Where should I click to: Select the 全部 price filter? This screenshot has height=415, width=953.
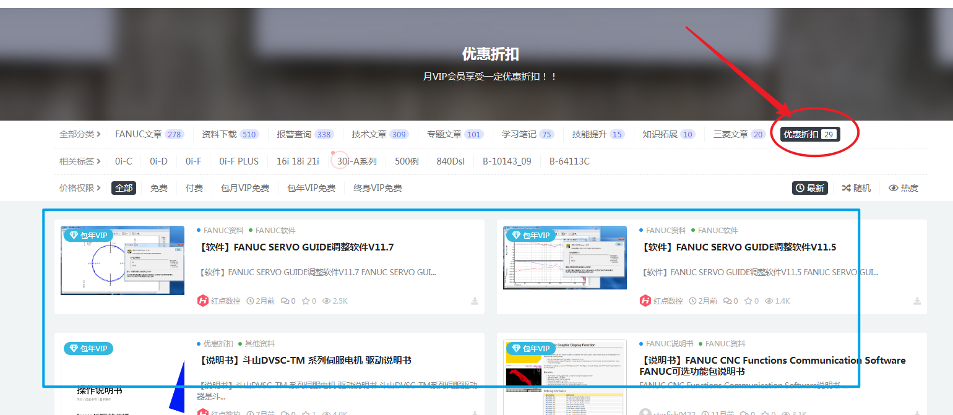(x=124, y=188)
